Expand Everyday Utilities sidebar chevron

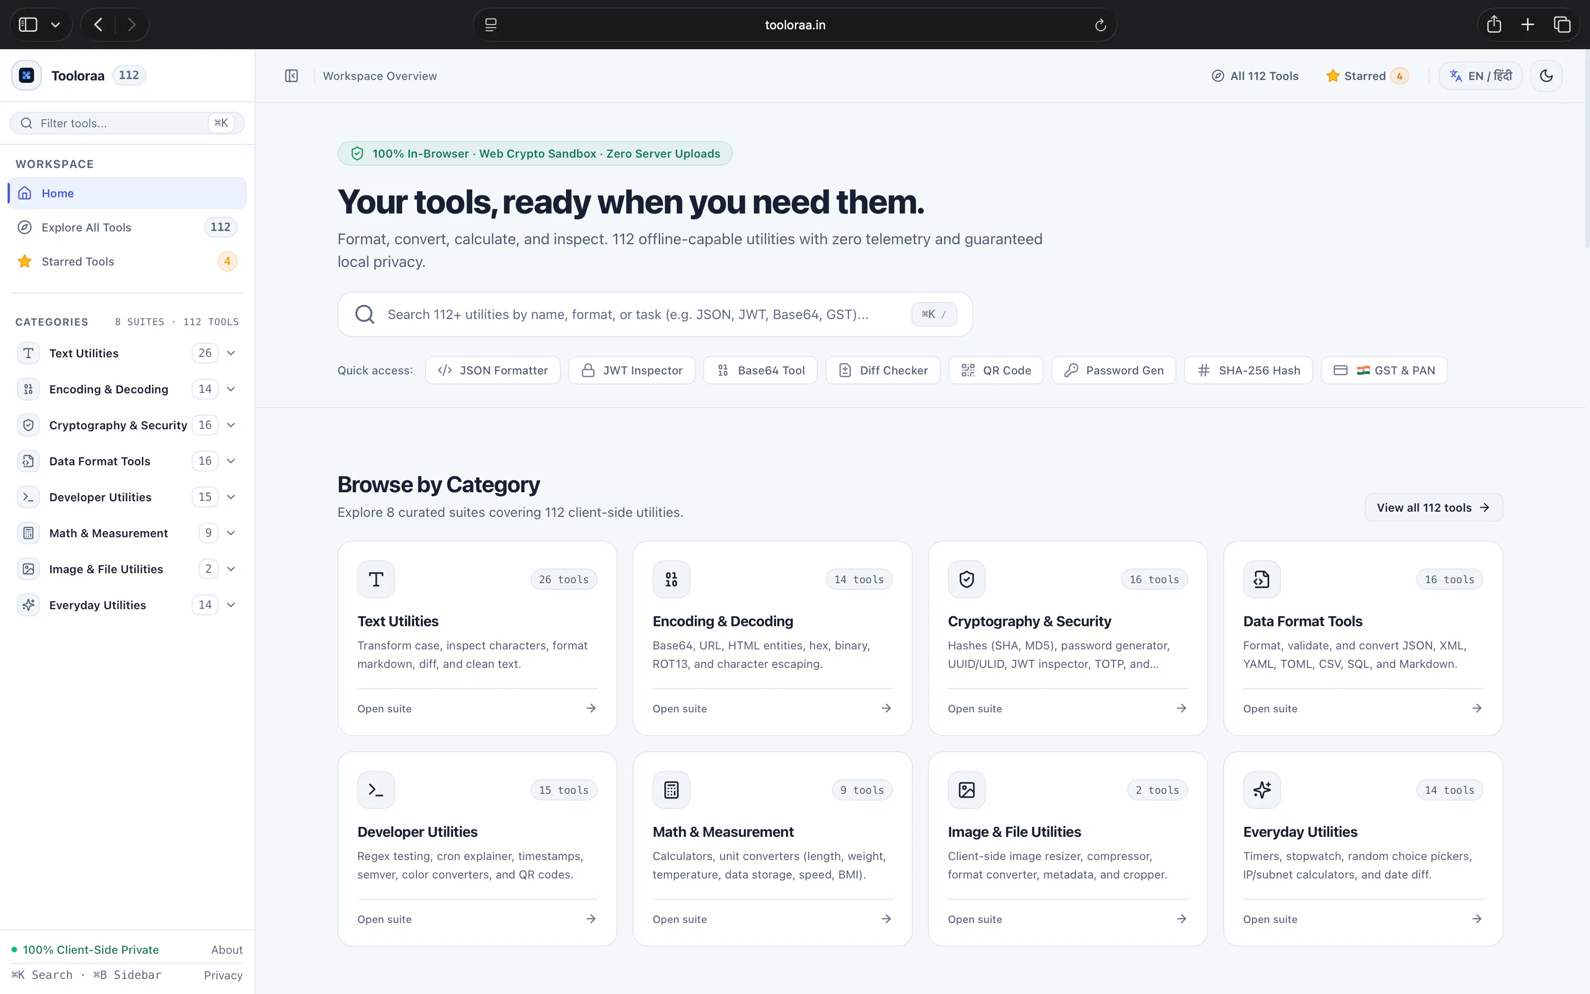coord(231,605)
